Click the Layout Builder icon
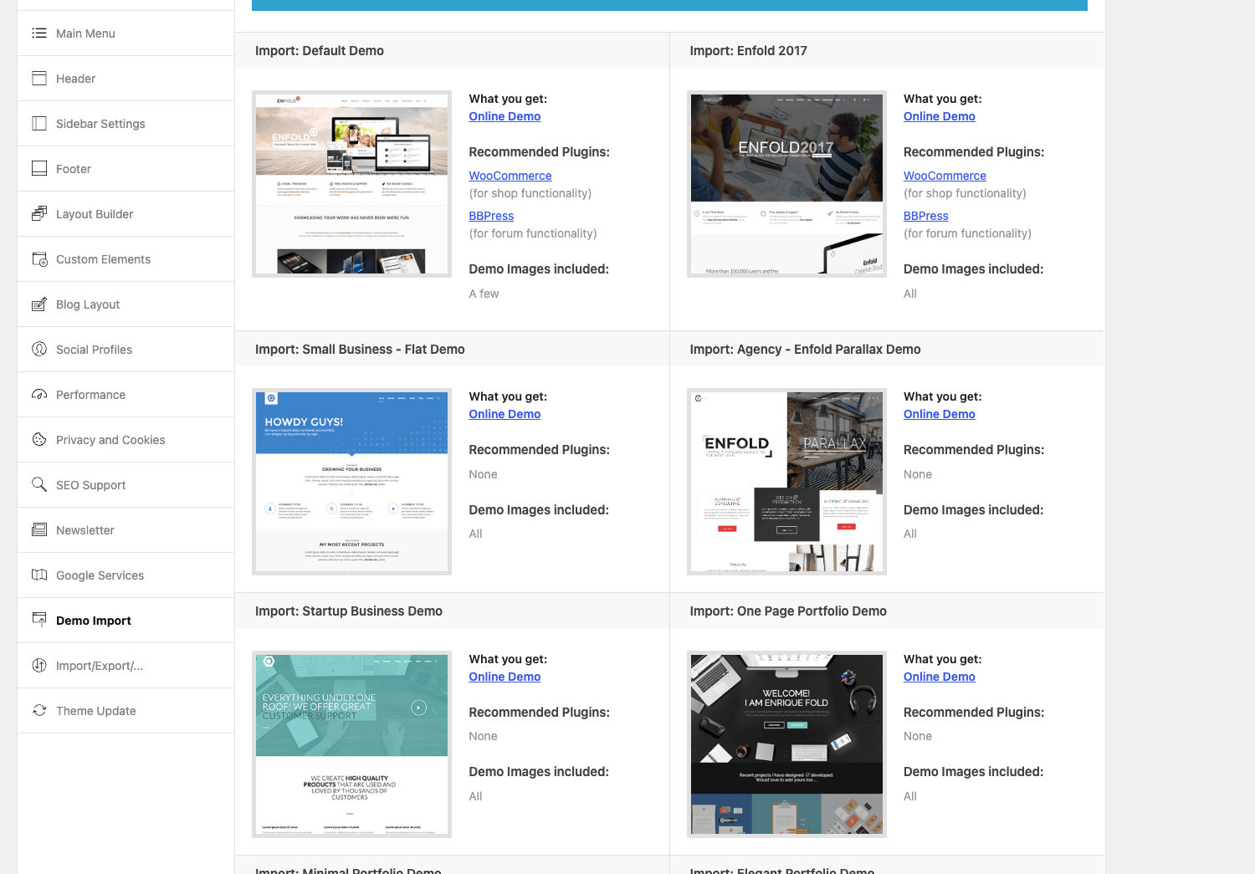The height and width of the screenshot is (874, 1255). point(39,214)
